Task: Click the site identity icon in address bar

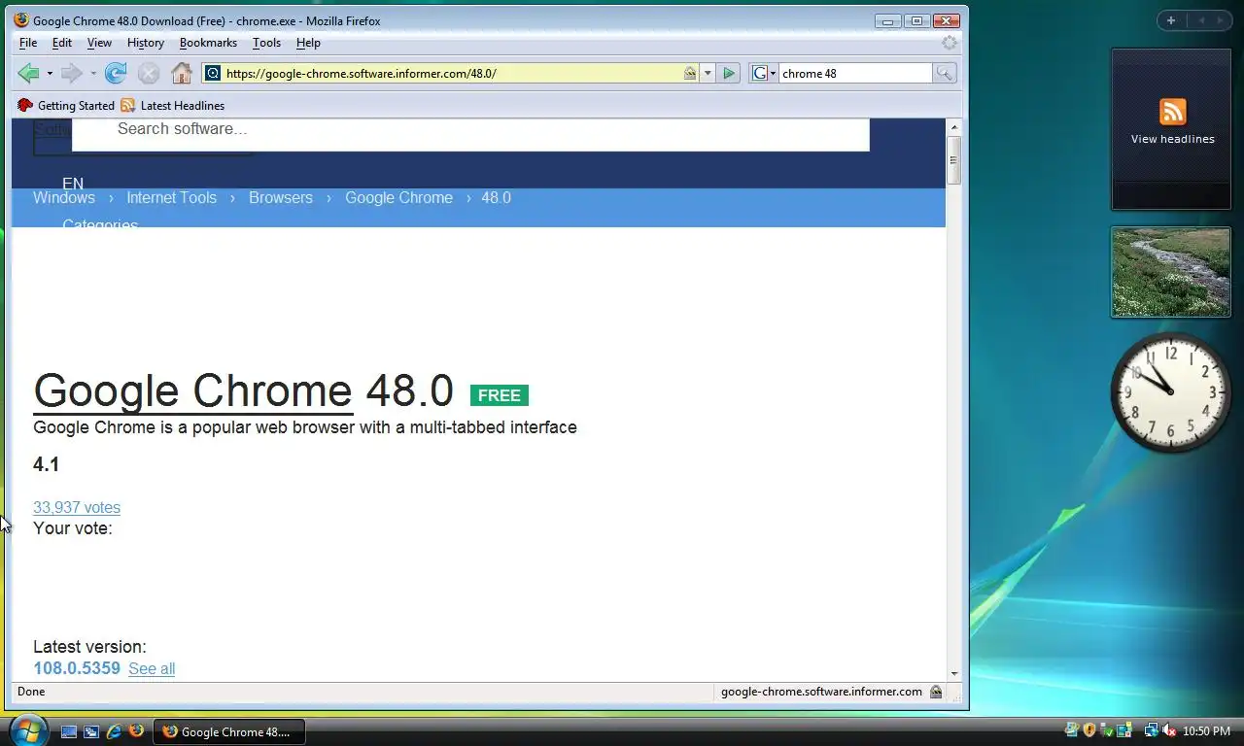Action: click(x=213, y=73)
